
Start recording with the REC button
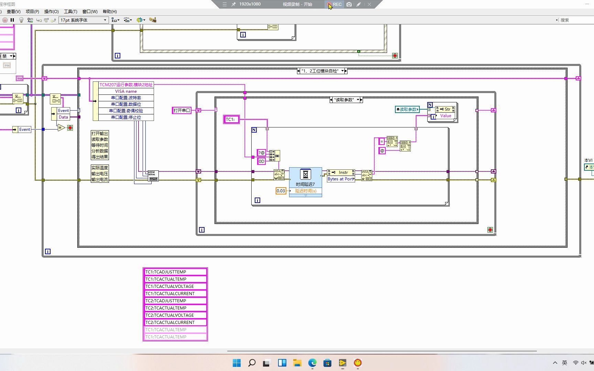tap(334, 4)
